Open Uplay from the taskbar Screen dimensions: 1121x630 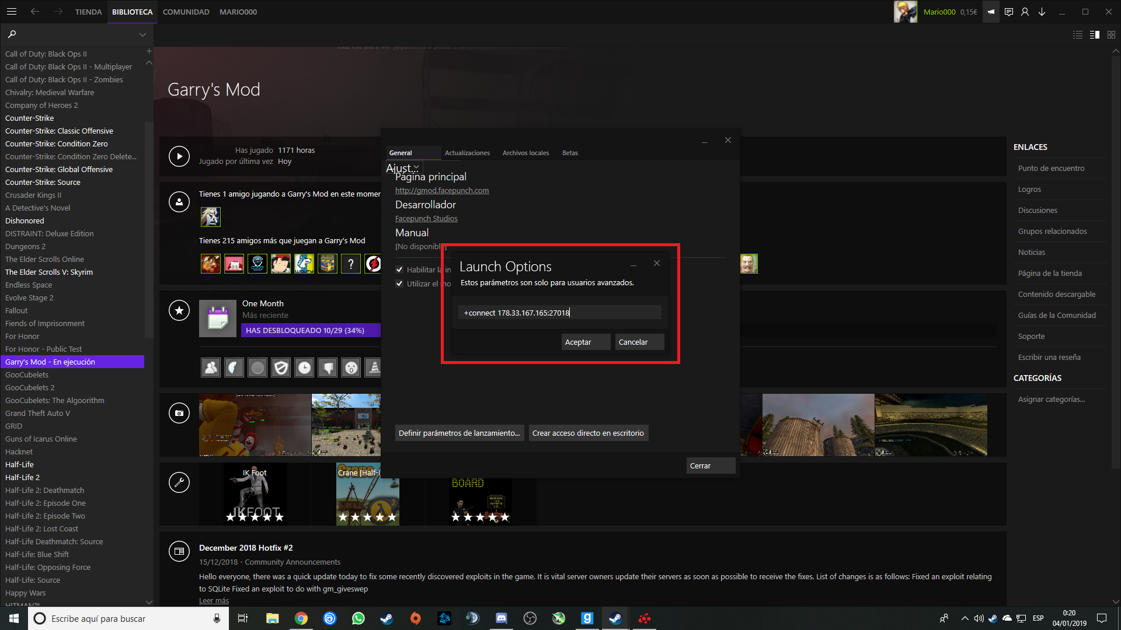tap(330, 618)
